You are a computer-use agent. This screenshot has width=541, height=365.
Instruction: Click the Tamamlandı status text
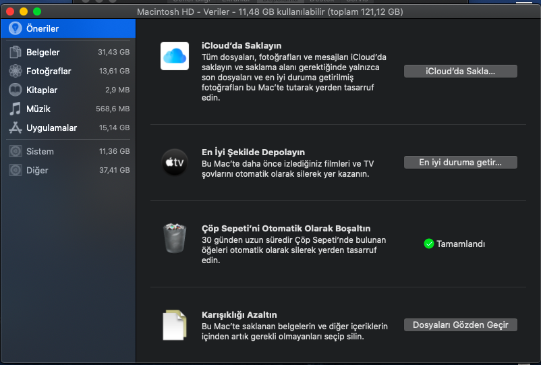pos(461,244)
